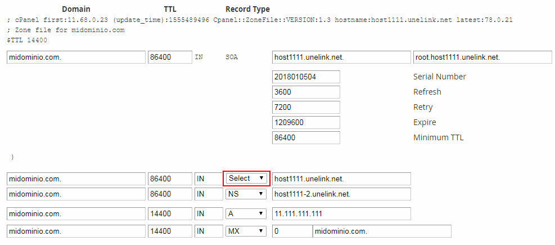Edit the host1111-2.unelink.net. nameserver field
Screen dimensions: 555x245
tap(341, 194)
